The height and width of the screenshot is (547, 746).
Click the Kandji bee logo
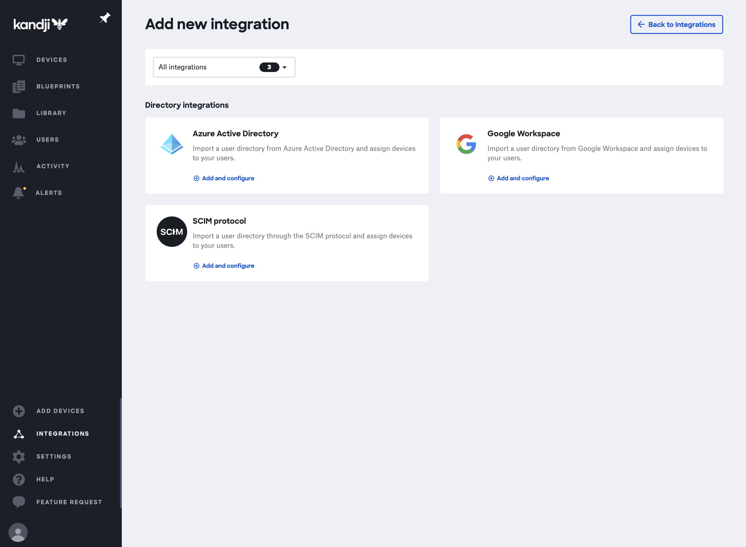coord(40,24)
